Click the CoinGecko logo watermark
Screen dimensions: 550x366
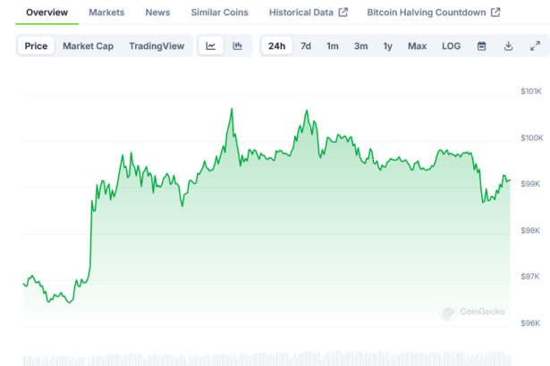click(x=472, y=312)
